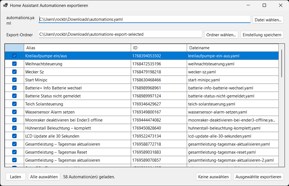The width and height of the screenshot is (289, 186).
Task: Click the Teich Solarsteuerung alias cell
Action: point(77,104)
